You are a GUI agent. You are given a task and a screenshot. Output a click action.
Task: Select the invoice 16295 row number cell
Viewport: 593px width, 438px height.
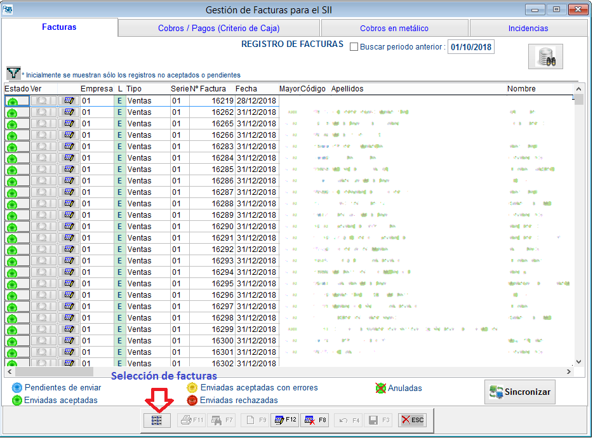click(212, 284)
